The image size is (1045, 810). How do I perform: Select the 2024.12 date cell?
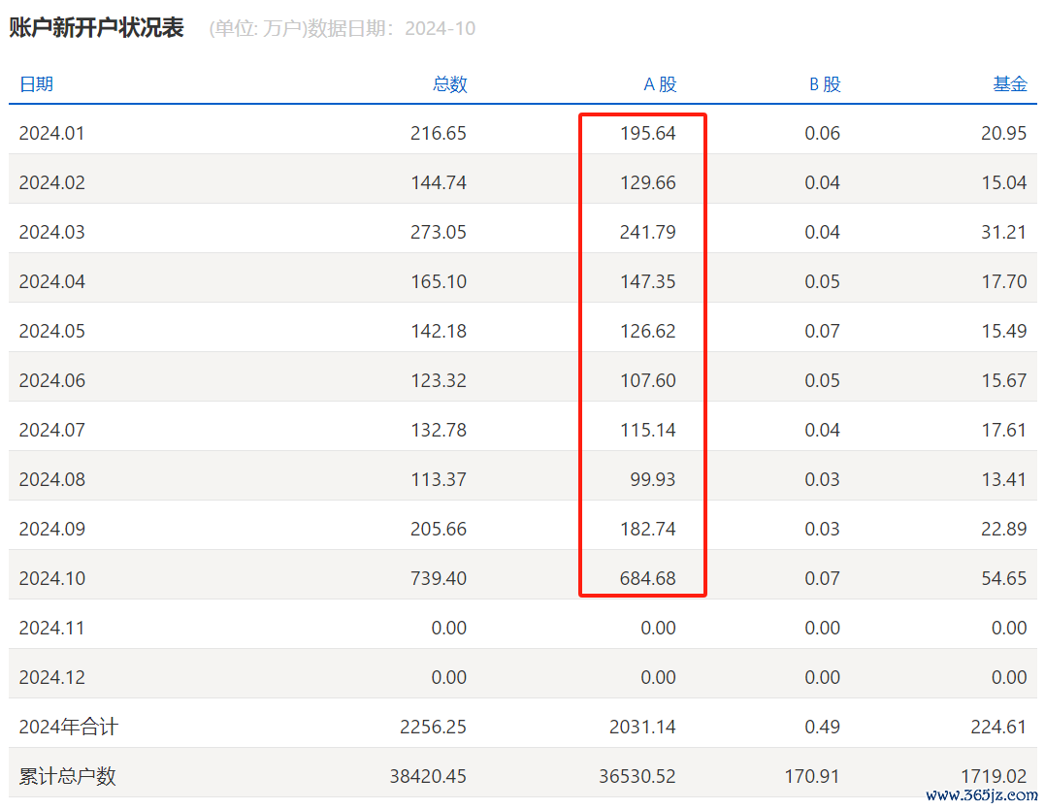tap(51, 677)
